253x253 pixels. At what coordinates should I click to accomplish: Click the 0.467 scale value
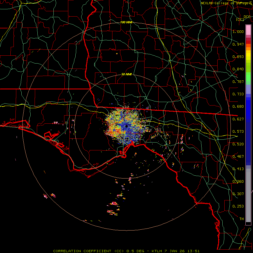click(x=238, y=157)
